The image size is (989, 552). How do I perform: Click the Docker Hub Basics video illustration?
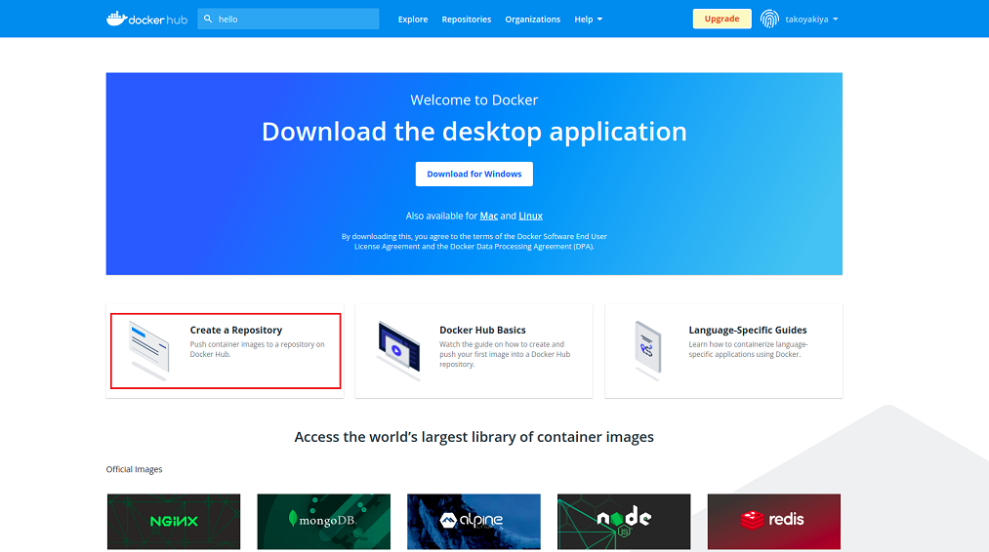398,351
